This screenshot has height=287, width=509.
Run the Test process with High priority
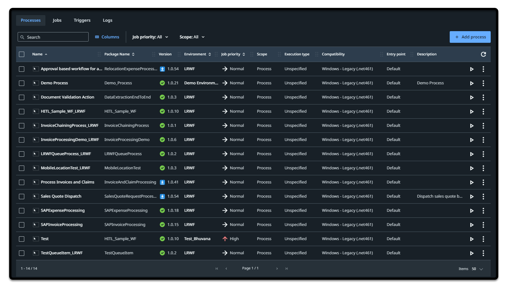472,239
